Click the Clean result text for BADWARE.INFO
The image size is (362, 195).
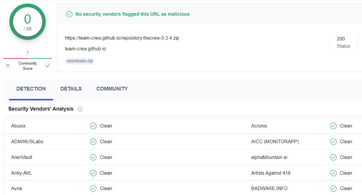[x=346, y=189]
